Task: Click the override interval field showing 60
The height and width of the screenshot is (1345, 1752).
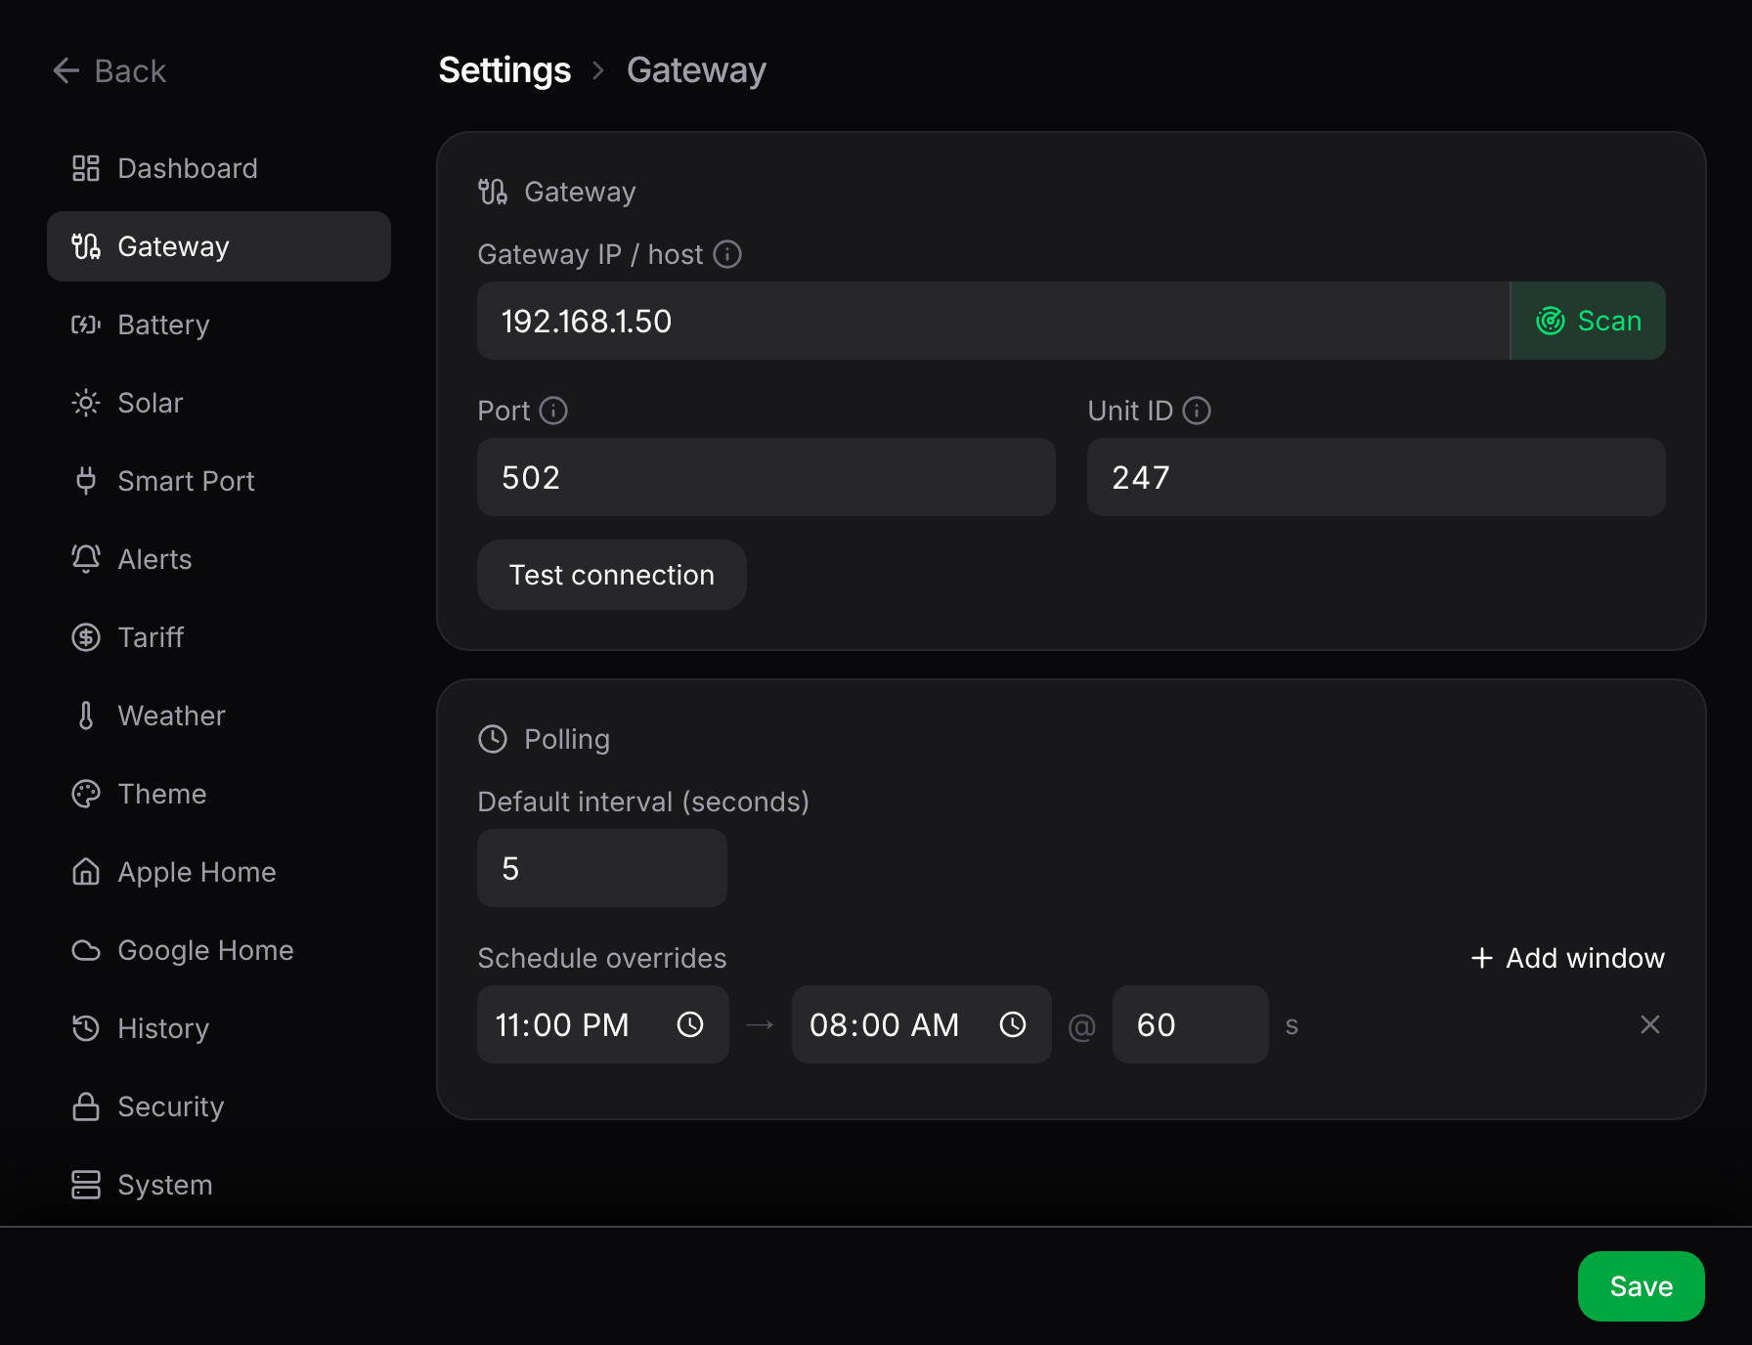Action: [x=1191, y=1024]
